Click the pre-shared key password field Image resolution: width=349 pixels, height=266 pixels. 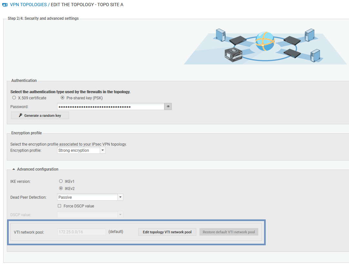110,106
